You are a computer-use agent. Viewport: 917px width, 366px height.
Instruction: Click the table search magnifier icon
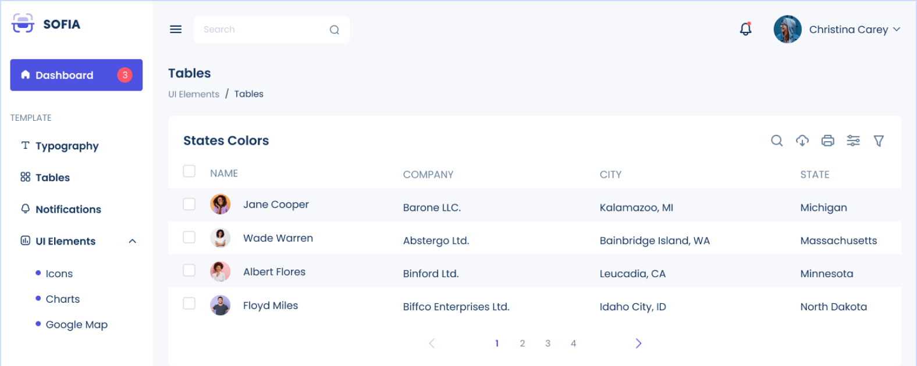coord(776,141)
